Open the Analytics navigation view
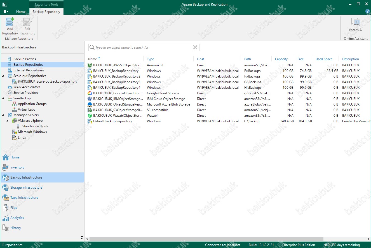The height and width of the screenshot is (248, 371). coord(42,218)
